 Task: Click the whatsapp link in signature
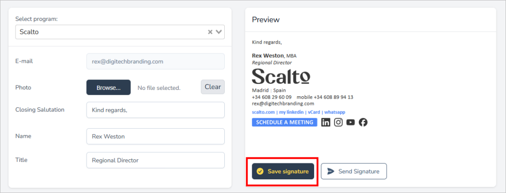(x=335, y=112)
